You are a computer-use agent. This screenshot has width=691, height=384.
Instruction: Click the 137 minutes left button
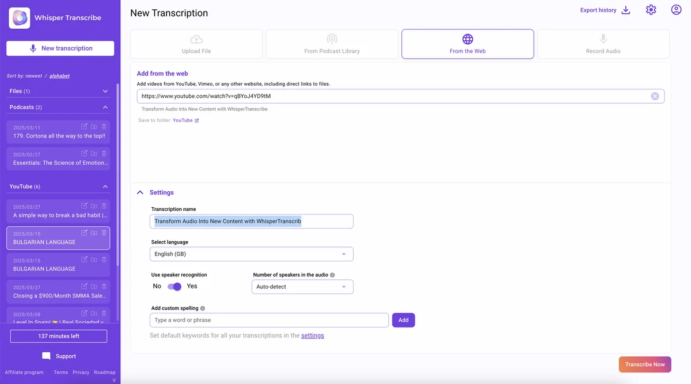pyautogui.click(x=59, y=336)
